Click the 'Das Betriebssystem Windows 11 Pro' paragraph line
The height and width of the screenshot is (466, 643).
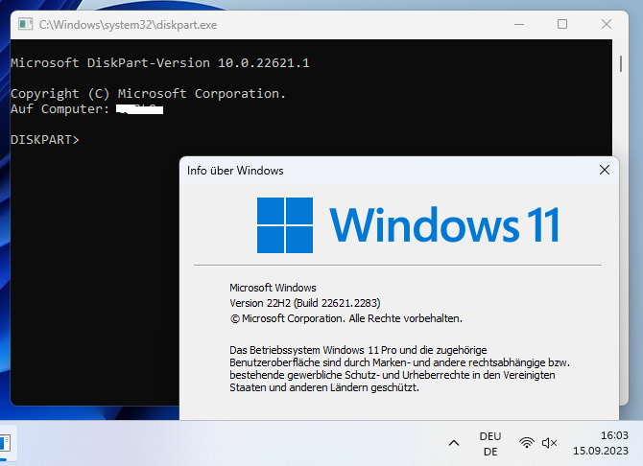coord(358,350)
